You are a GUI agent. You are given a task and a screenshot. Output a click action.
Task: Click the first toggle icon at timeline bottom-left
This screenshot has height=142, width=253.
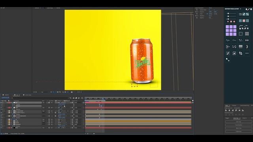pos(1,133)
